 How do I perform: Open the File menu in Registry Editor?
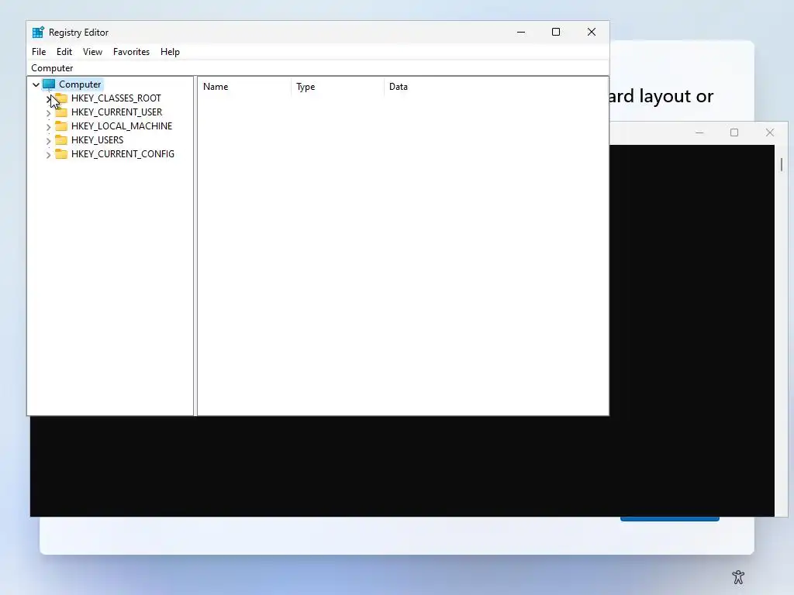click(39, 52)
